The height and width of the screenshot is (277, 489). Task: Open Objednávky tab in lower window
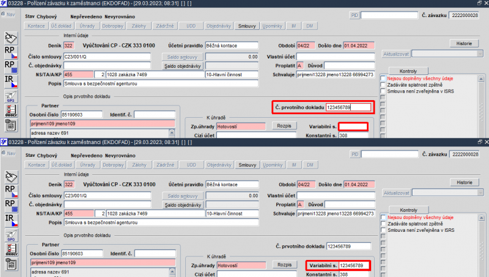(x=219, y=165)
